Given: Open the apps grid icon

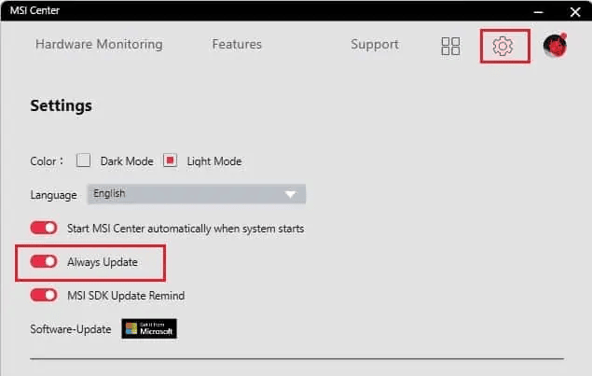Looking at the screenshot, I should (450, 46).
